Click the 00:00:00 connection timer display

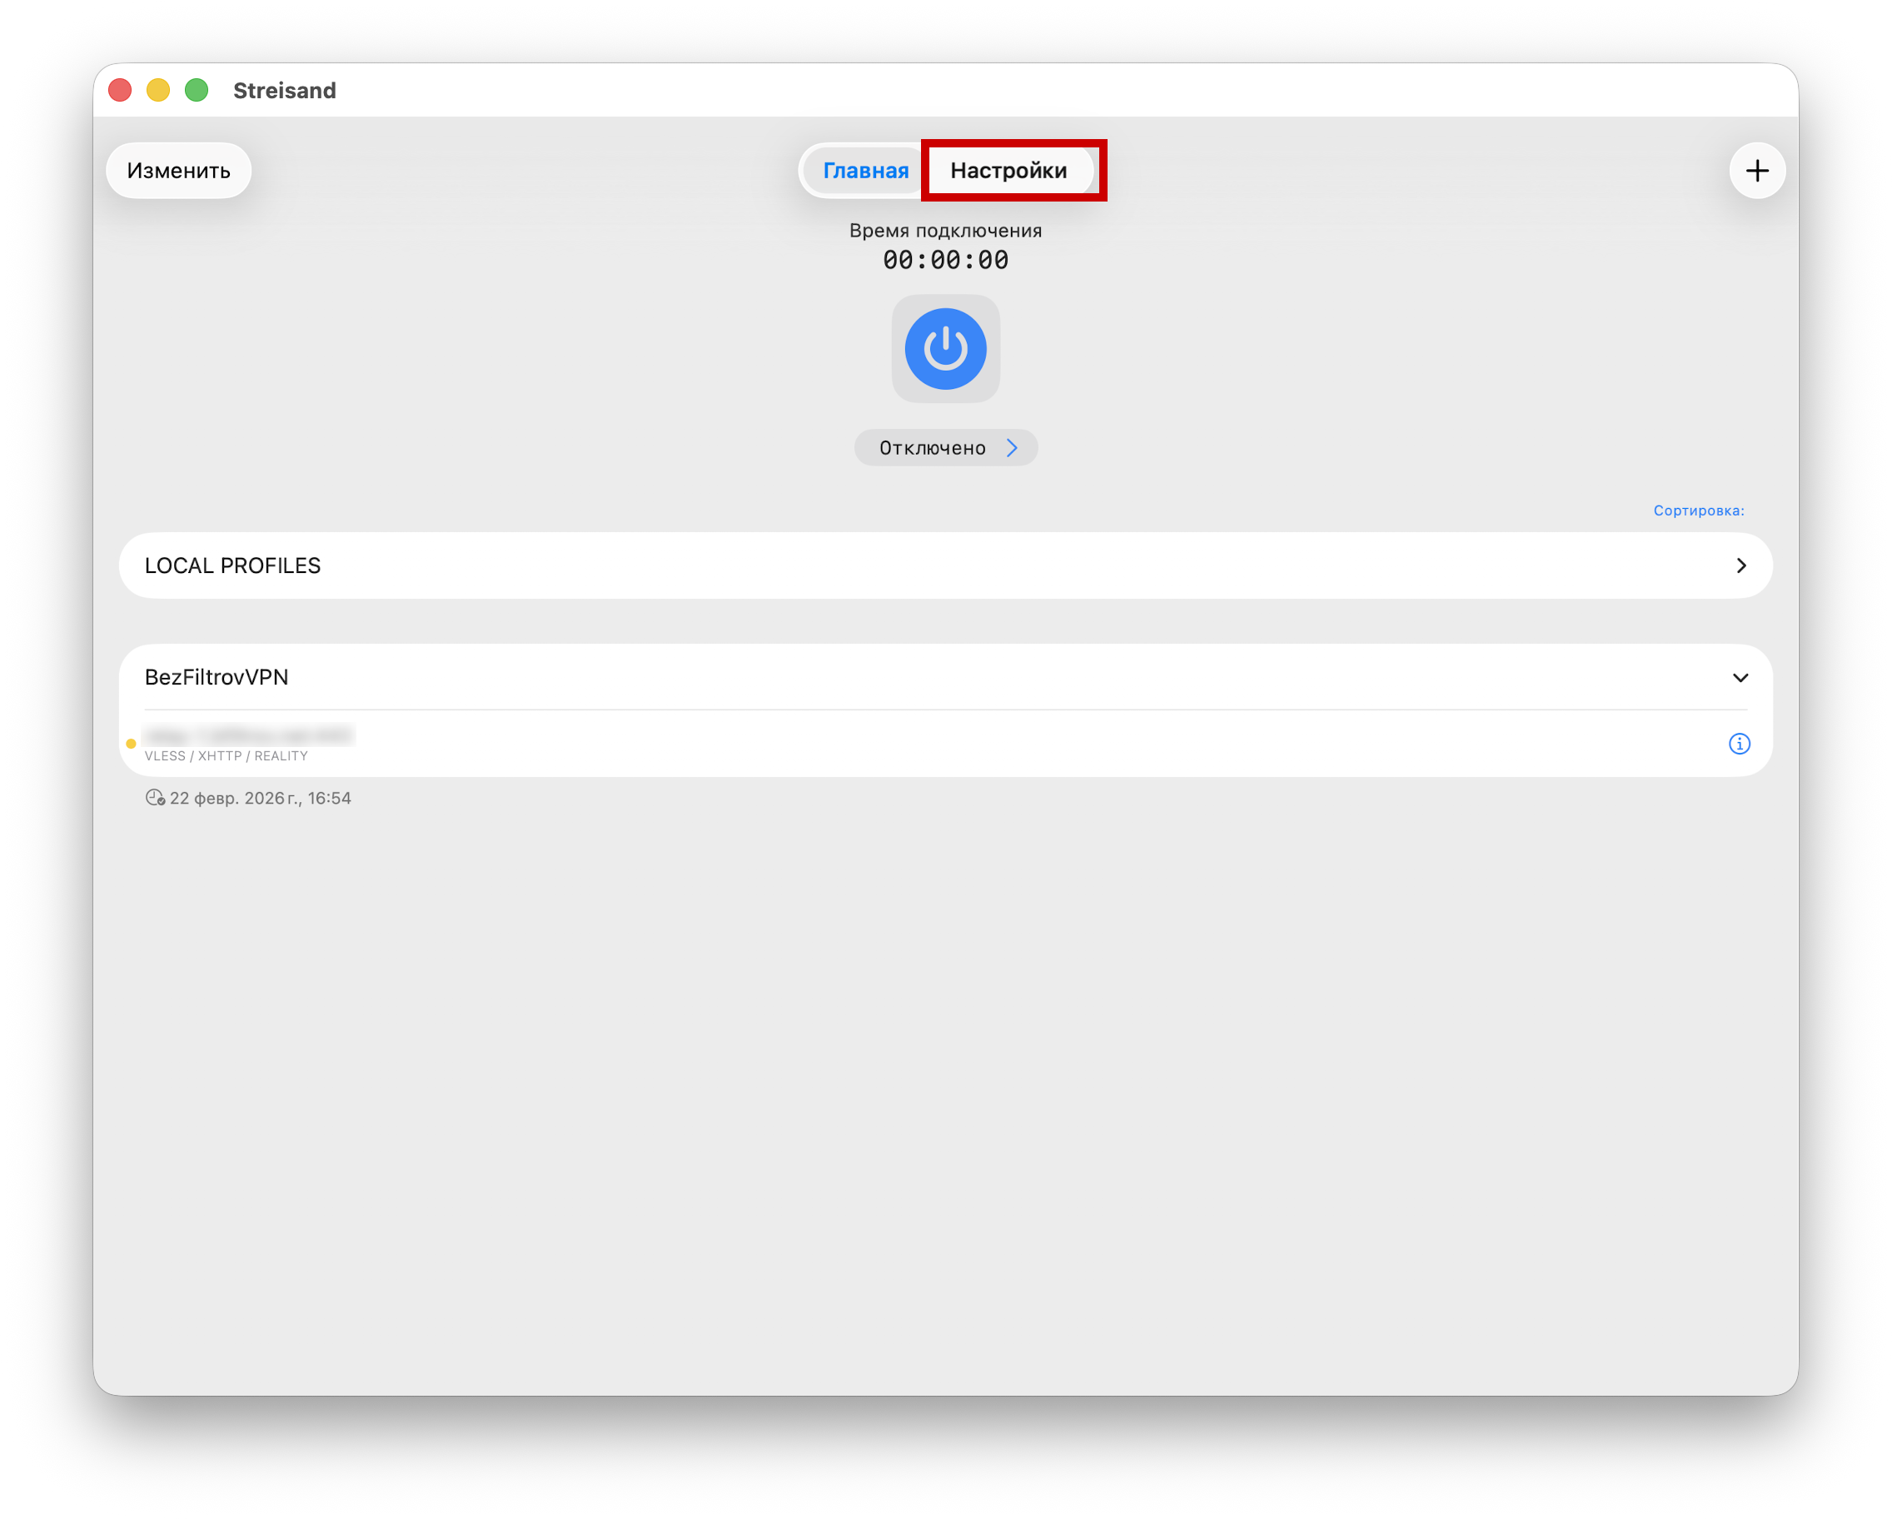(x=945, y=259)
